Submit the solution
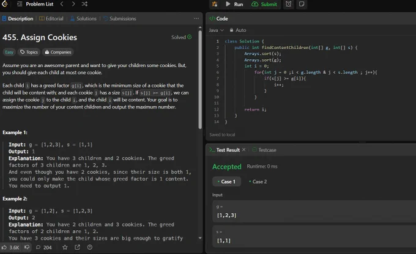The width and height of the screenshot is (416, 254). tap(264, 4)
